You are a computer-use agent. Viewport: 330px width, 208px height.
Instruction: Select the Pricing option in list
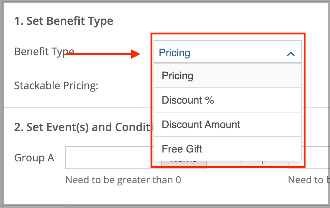[228, 76]
